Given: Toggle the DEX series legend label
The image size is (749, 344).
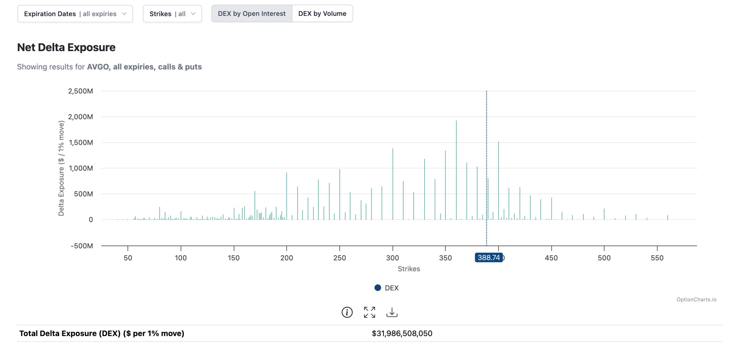Looking at the screenshot, I should (x=391, y=288).
